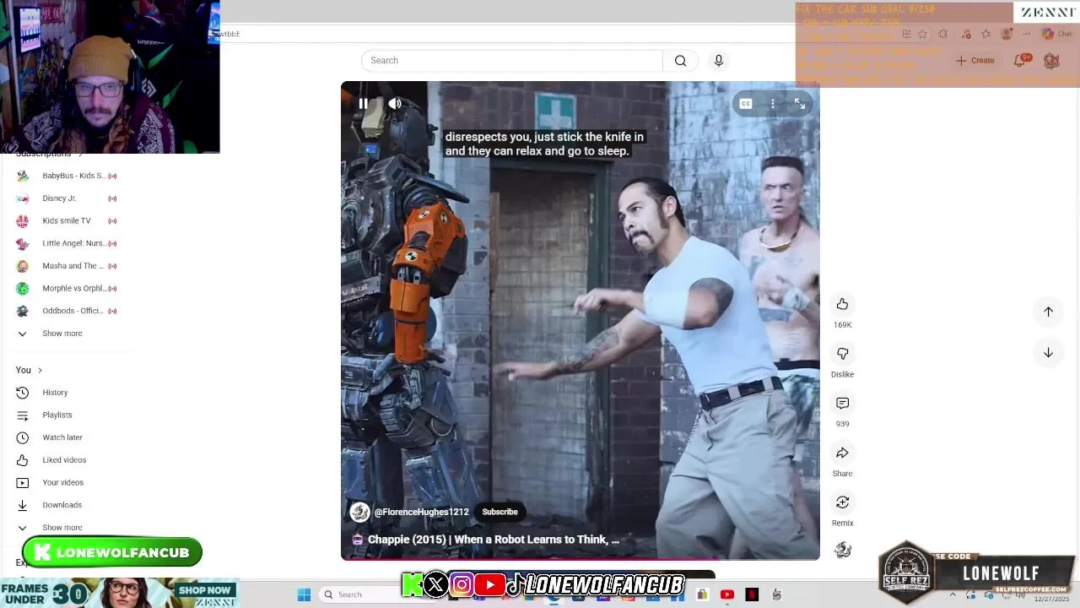The width and height of the screenshot is (1080, 608).
Task: Click Little Angel: Nurs... channel avatar
Action: [x=23, y=243]
